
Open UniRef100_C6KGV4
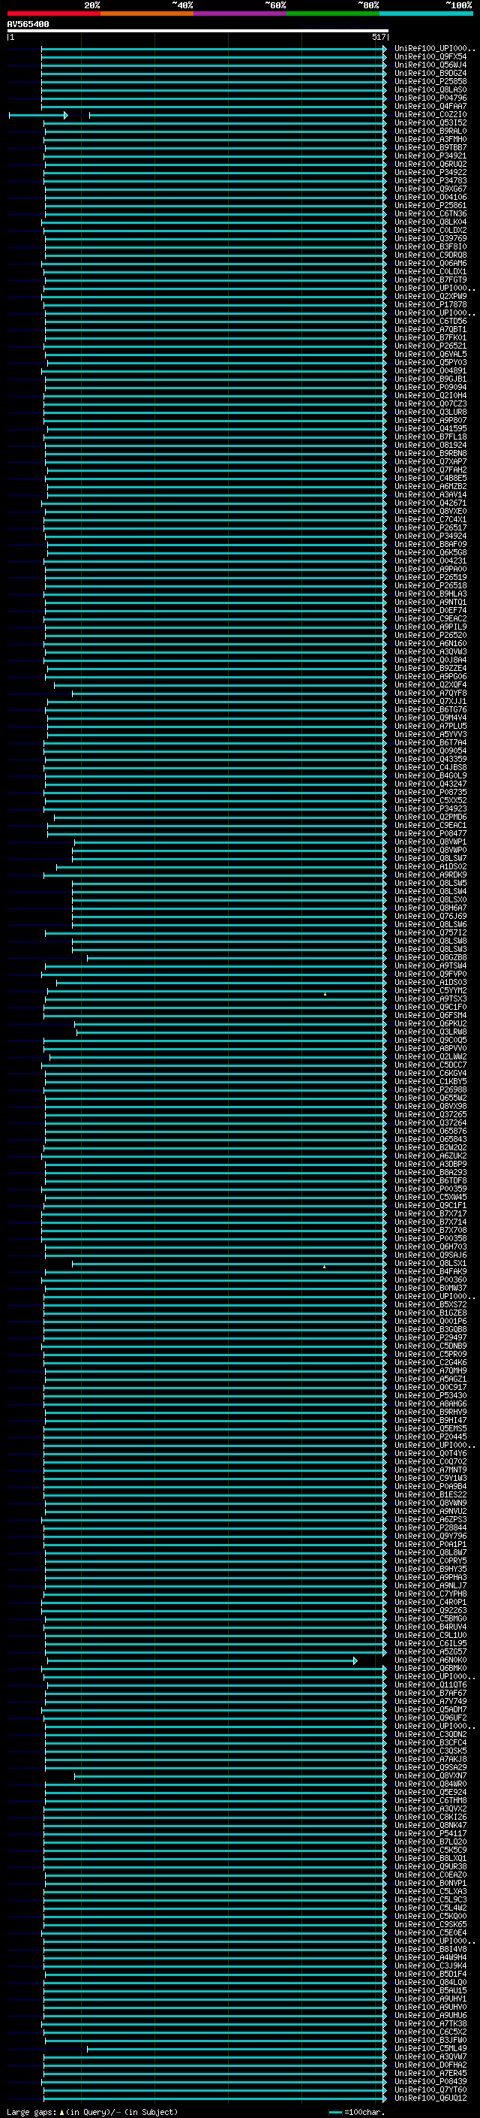click(x=430, y=1073)
